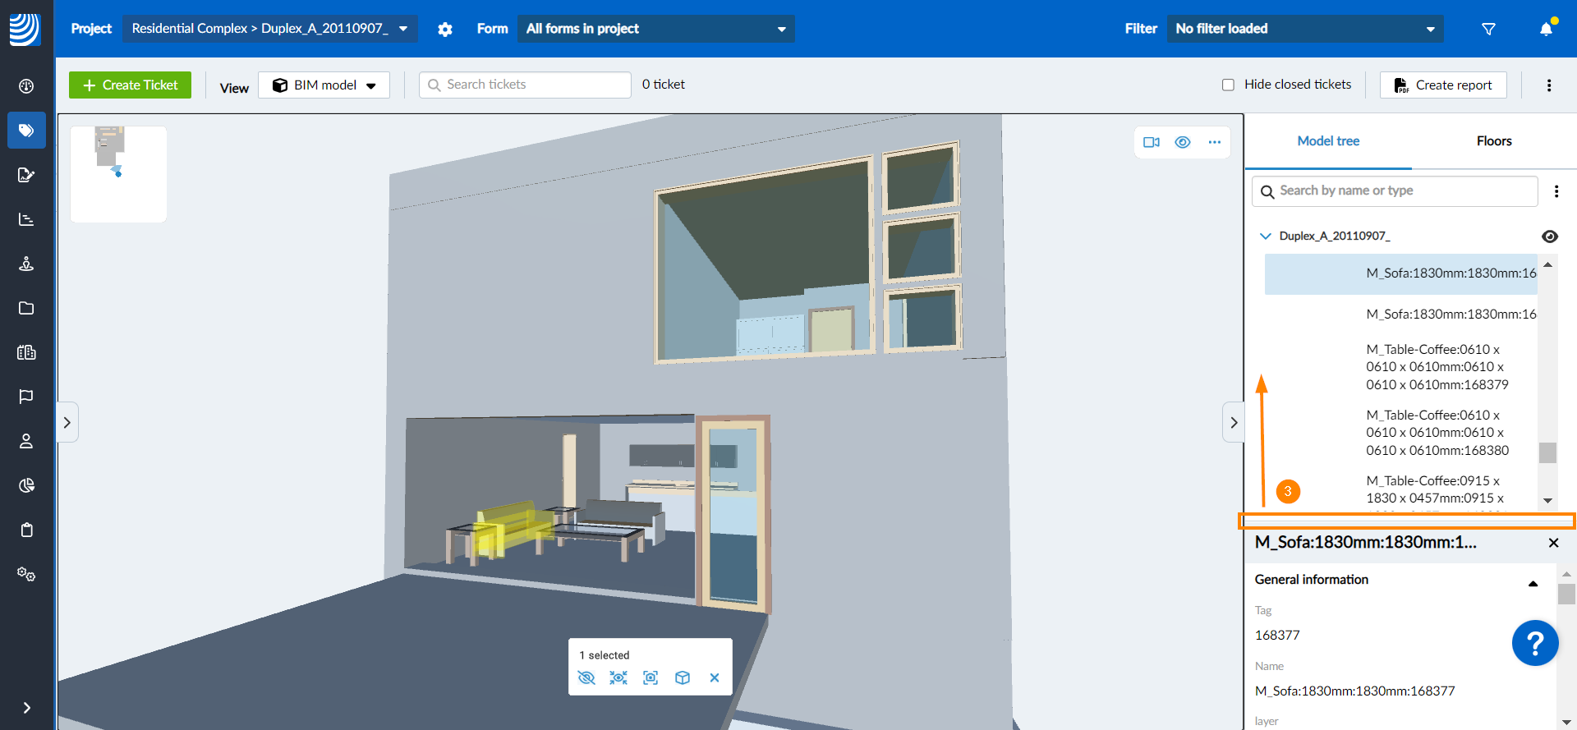Click the Create report button
The height and width of the screenshot is (730, 1577).
[x=1443, y=85]
